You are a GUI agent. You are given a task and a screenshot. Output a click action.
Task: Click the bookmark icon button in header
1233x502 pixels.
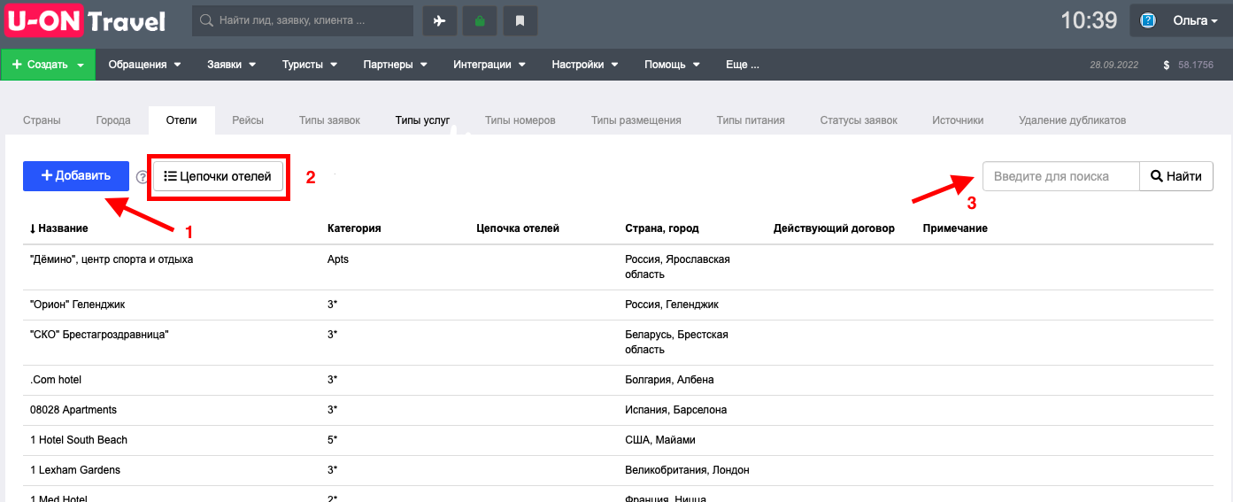click(x=520, y=20)
